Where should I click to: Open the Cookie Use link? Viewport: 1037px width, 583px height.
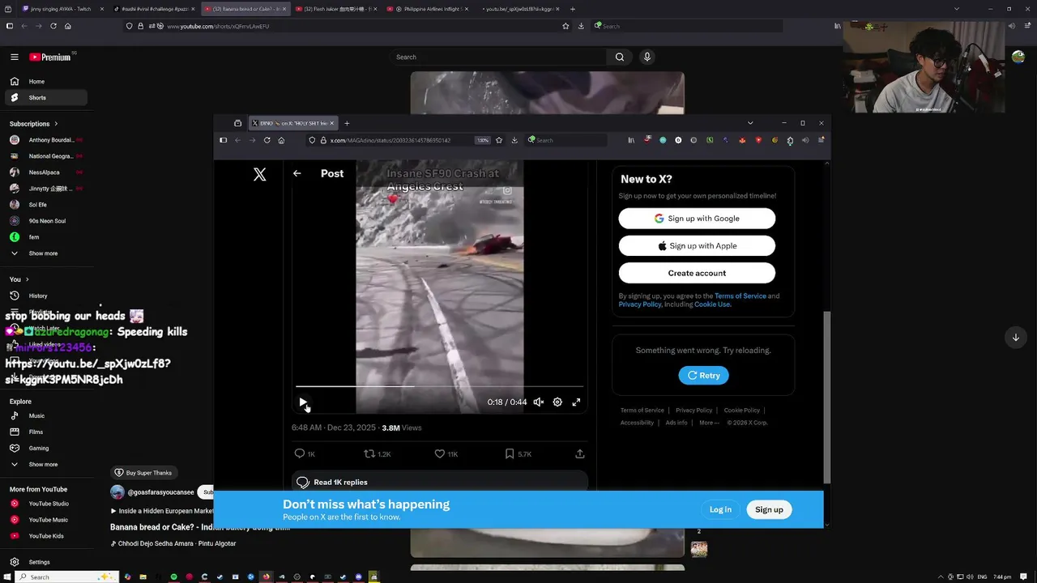(712, 304)
